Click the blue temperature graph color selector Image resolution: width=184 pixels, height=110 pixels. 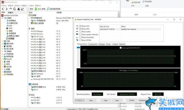pos(78,47)
